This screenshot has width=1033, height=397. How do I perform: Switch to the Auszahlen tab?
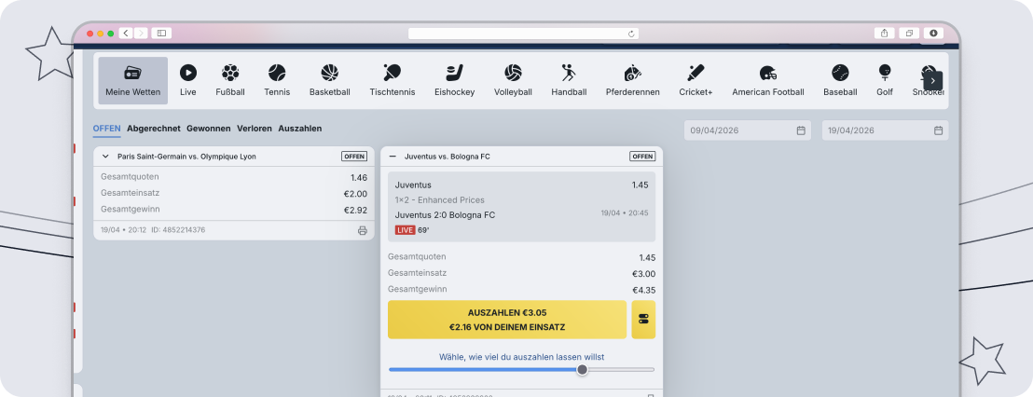[x=300, y=129]
